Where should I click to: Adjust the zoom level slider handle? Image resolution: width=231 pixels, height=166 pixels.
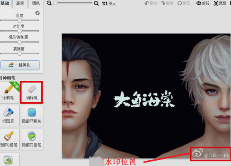55,3
